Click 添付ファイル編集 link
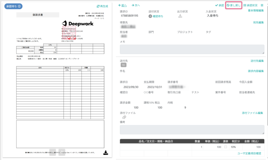 click(252, 113)
